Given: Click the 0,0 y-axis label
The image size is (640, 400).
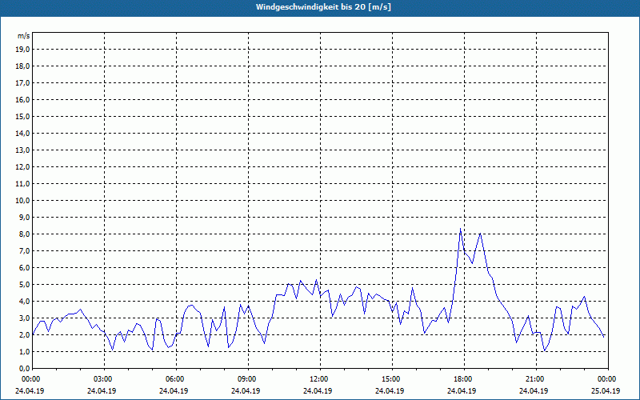Looking at the screenshot, I should (25, 368).
